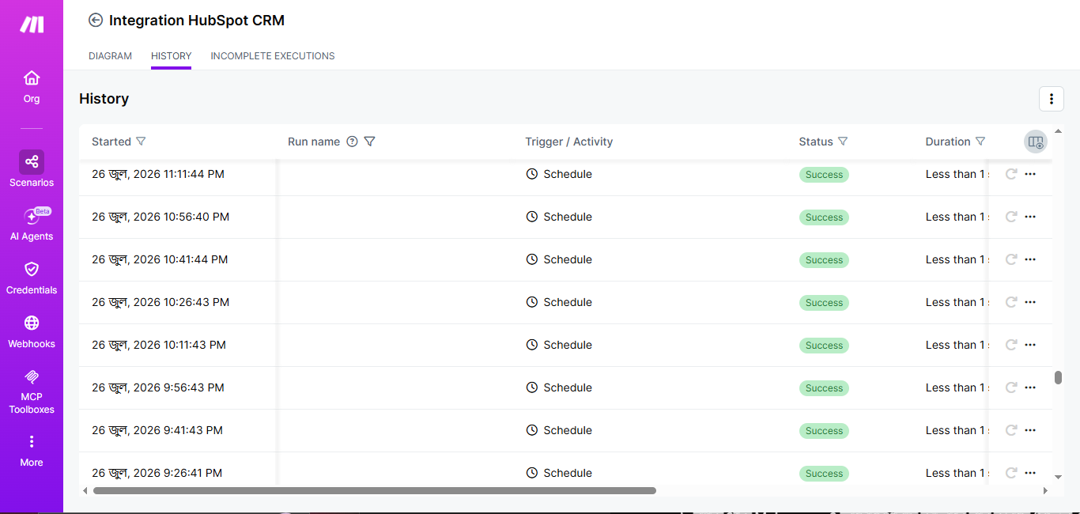Open AI Agents beta section
This screenshot has width=1080, height=514.
coord(32,225)
